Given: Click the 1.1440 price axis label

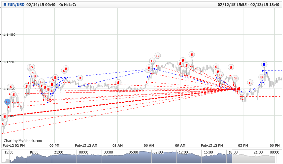Looking at the screenshot, I should (9, 62).
